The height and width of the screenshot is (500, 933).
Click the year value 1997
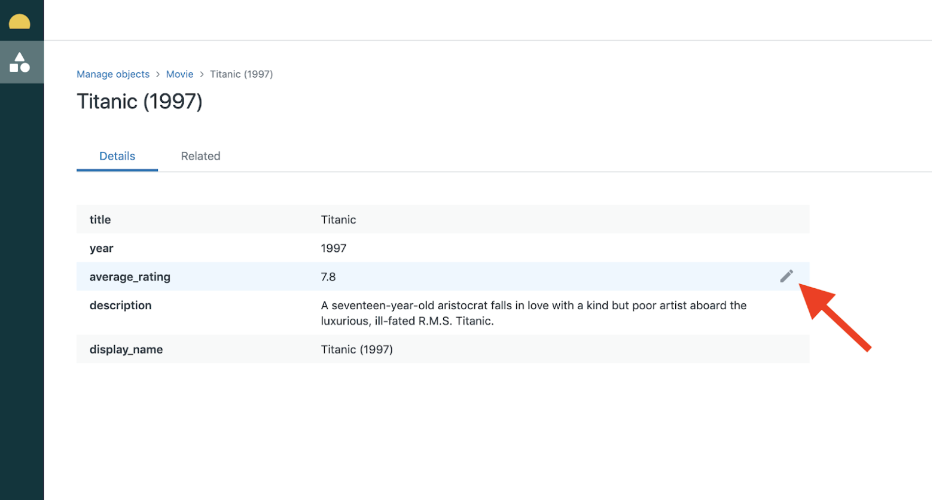(x=333, y=248)
